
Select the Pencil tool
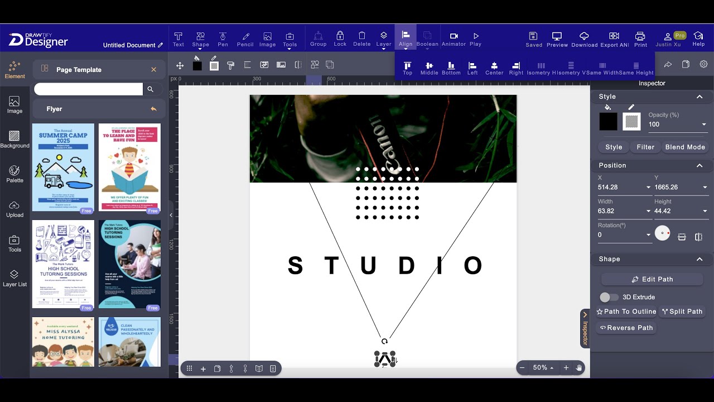pyautogui.click(x=245, y=39)
